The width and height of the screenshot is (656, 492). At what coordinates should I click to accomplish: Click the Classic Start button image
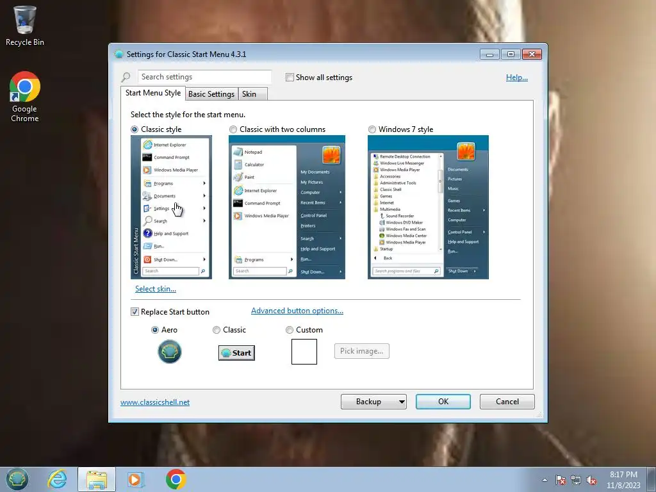236,353
